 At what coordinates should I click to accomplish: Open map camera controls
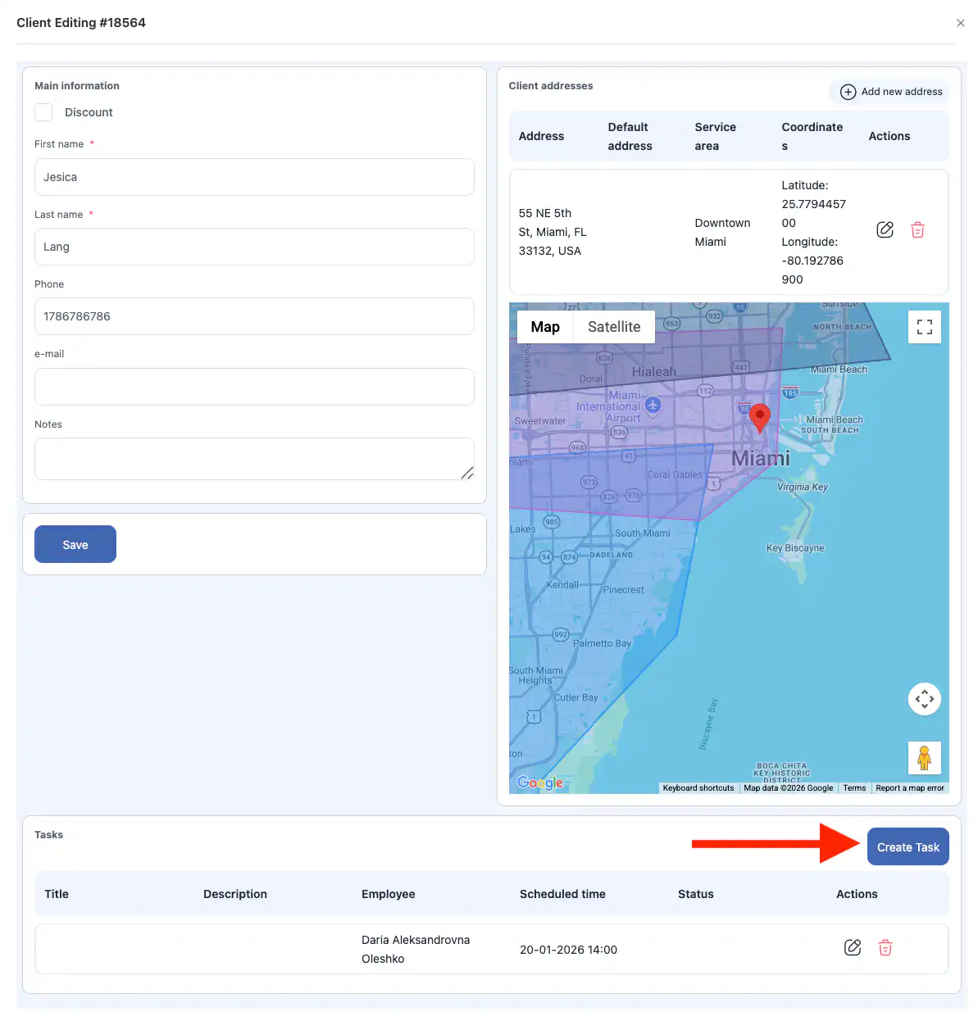click(x=924, y=699)
